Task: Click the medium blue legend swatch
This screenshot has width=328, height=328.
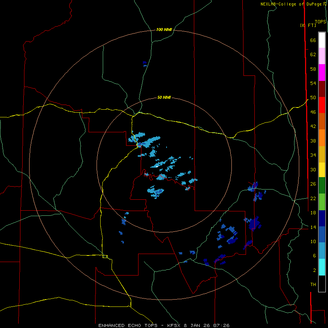Action: point(322,234)
